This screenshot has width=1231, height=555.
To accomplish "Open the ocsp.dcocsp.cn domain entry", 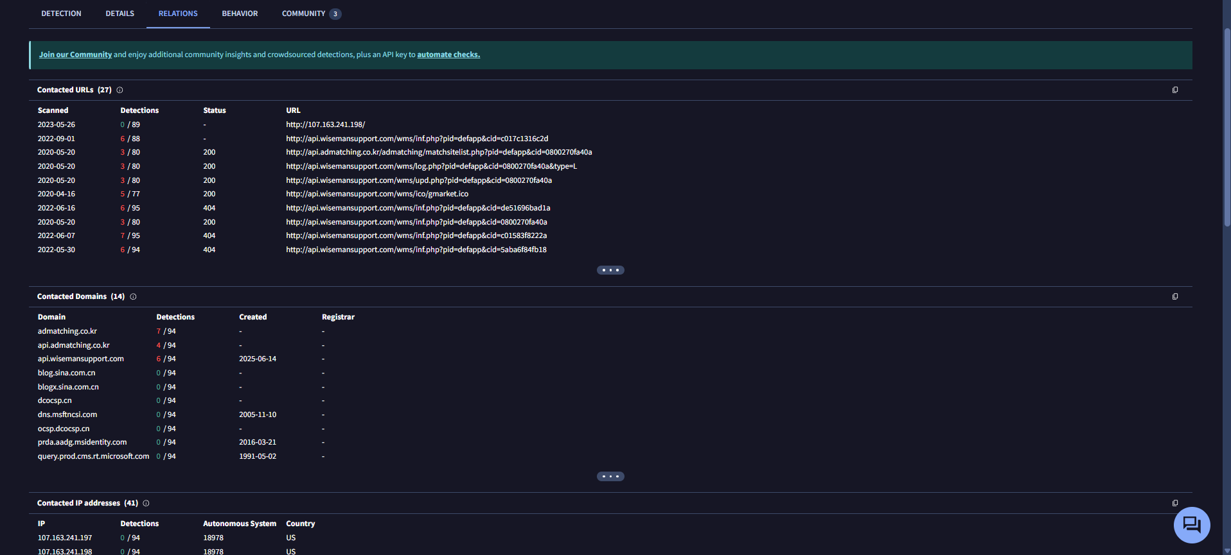I will (x=64, y=429).
